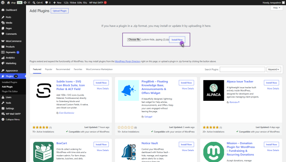Select Add Plugin submenu item
286x162 pixels.
point(7,87)
